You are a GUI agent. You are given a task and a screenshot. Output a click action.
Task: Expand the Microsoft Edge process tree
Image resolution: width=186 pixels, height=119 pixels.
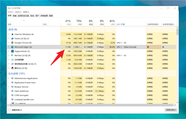(x=9, y=47)
